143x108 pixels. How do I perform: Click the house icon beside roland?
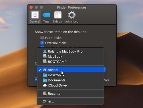(x=45, y=70)
